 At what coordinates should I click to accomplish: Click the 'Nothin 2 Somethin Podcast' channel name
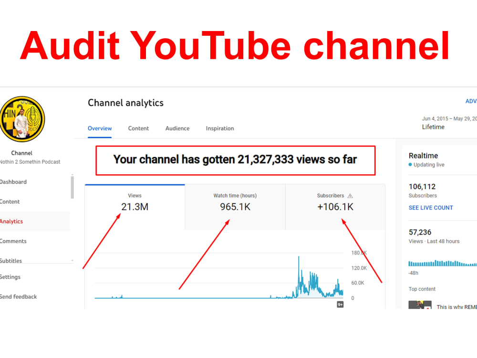coord(30,162)
